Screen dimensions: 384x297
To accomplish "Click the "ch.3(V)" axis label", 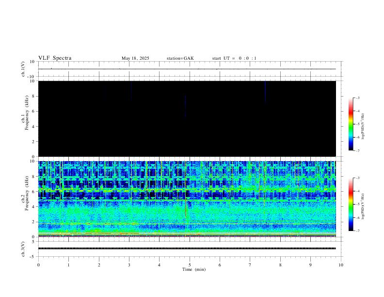I will [23, 249].
